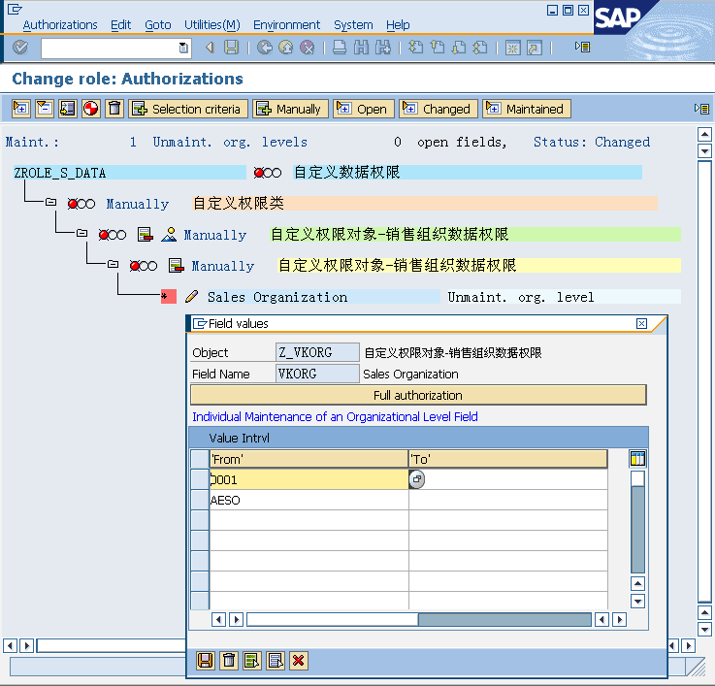Viewport: 715px width, 686px height.
Task: Open the Goto menu
Action: pyautogui.click(x=158, y=24)
